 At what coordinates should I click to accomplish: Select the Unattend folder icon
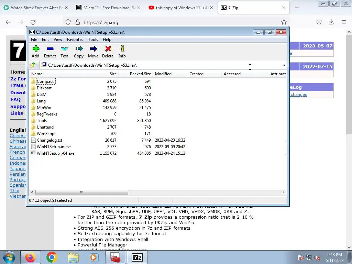(x=33, y=127)
